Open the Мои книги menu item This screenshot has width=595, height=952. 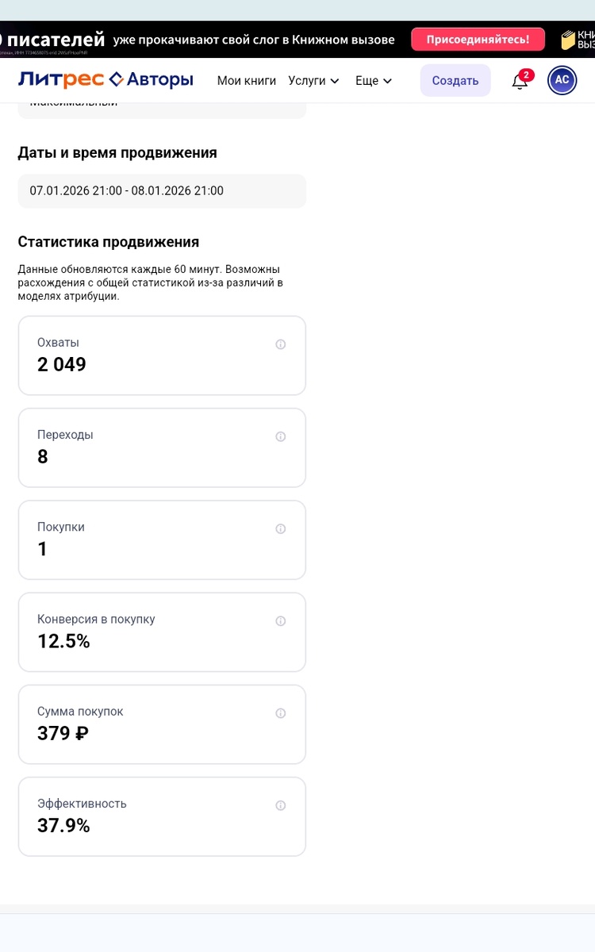(247, 80)
